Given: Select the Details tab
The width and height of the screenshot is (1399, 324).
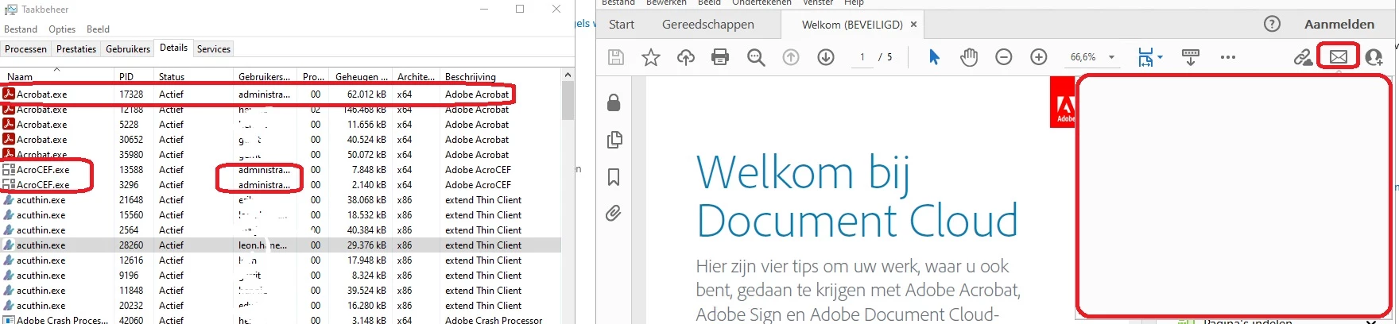Looking at the screenshot, I should point(173,48).
